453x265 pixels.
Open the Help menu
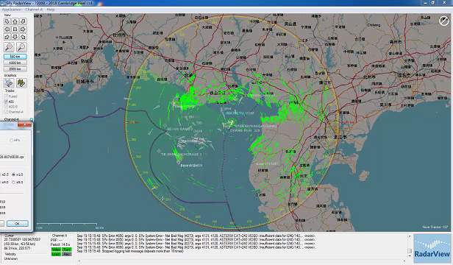coord(51,10)
